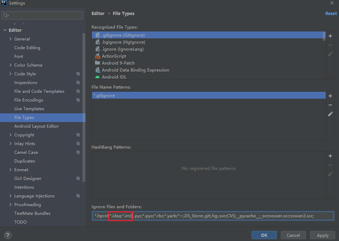The height and width of the screenshot is (241, 339).
Task: Expand the Language Injections node
Action: pos(10,196)
